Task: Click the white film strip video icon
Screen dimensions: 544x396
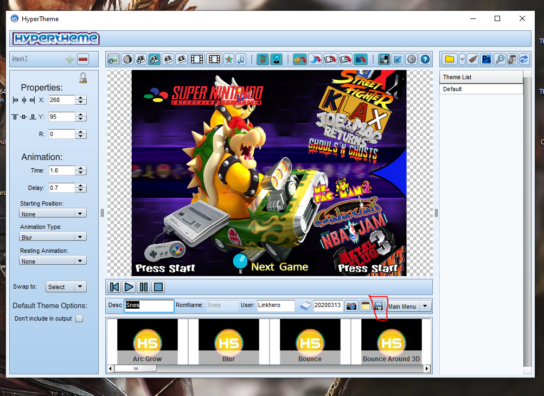Action: (197, 59)
